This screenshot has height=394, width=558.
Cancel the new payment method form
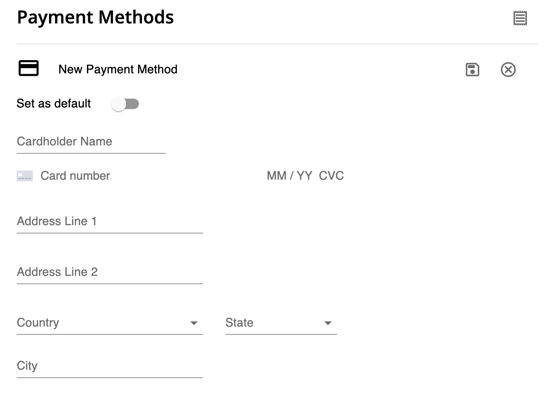pyautogui.click(x=508, y=70)
